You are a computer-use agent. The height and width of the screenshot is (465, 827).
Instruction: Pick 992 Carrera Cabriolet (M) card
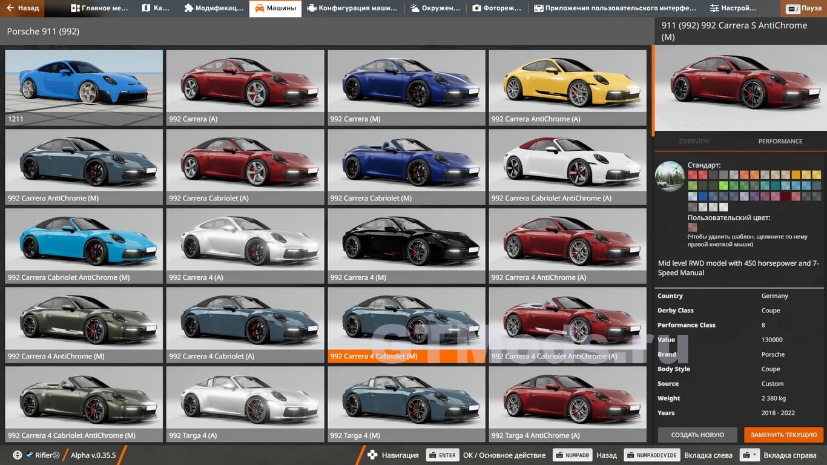[x=406, y=167]
